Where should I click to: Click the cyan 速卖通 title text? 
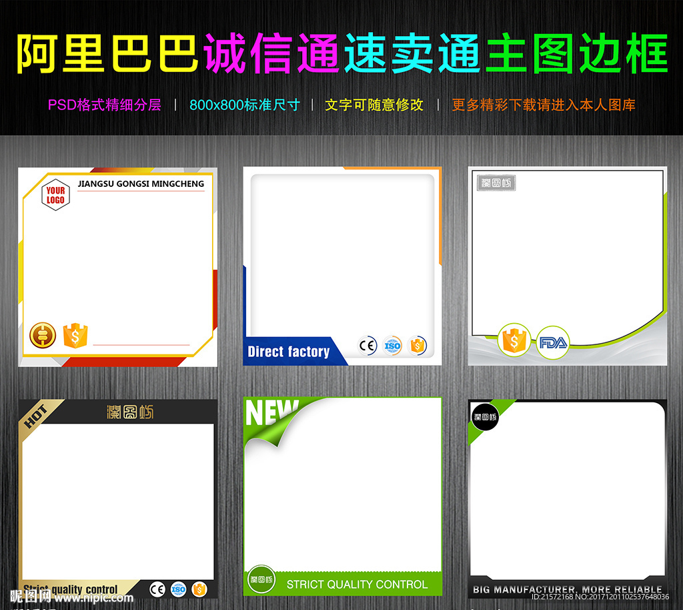pos(412,53)
